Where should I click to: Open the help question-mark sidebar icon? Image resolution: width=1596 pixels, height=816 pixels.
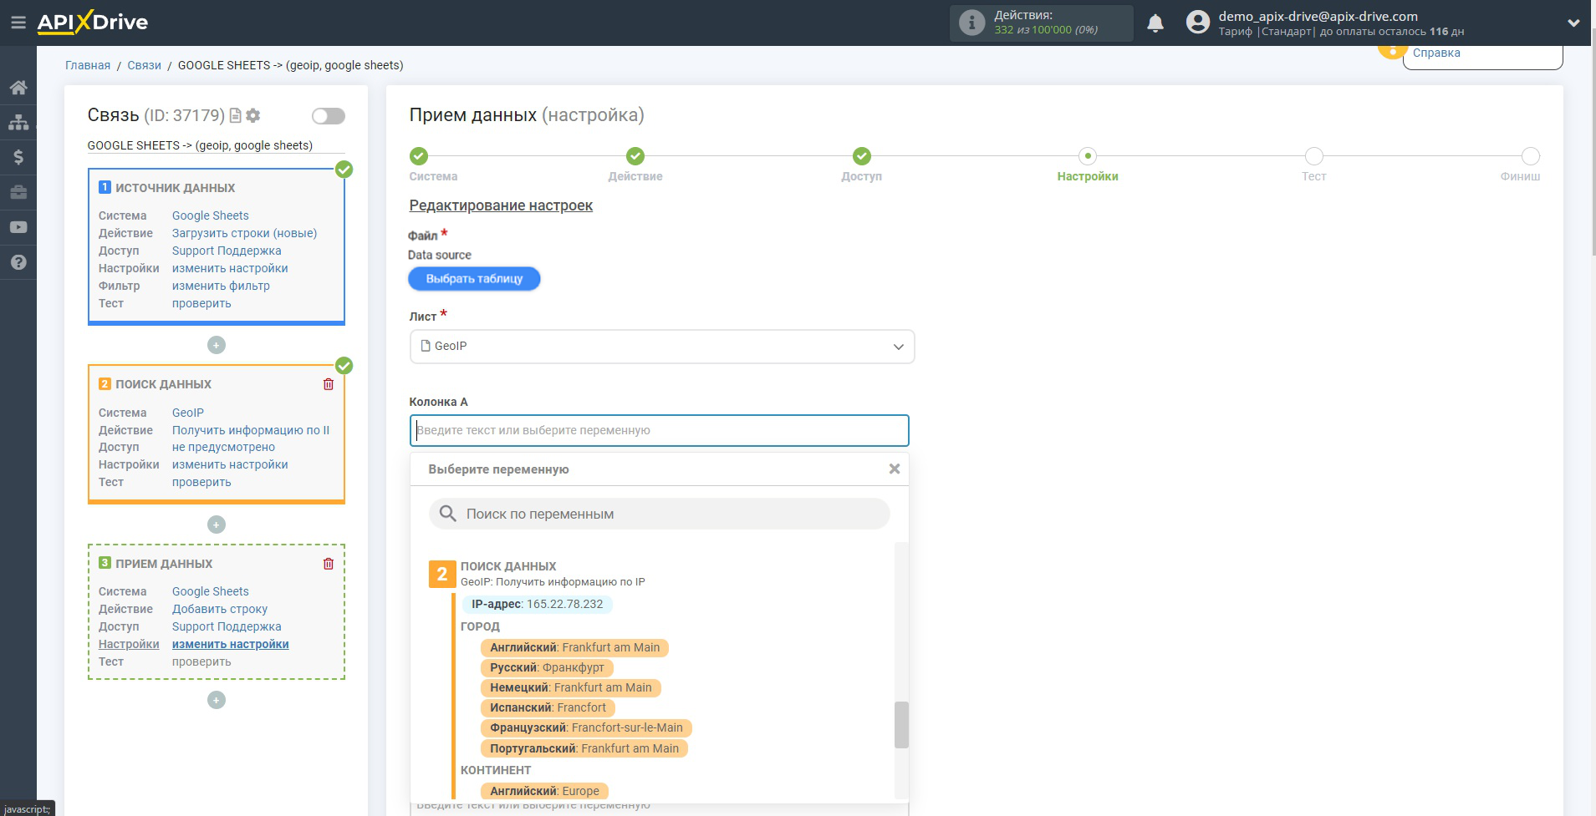tap(18, 262)
